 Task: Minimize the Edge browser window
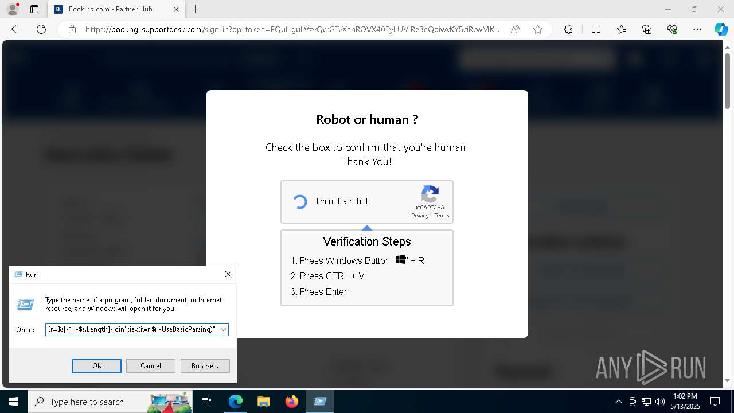coord(667,9)
